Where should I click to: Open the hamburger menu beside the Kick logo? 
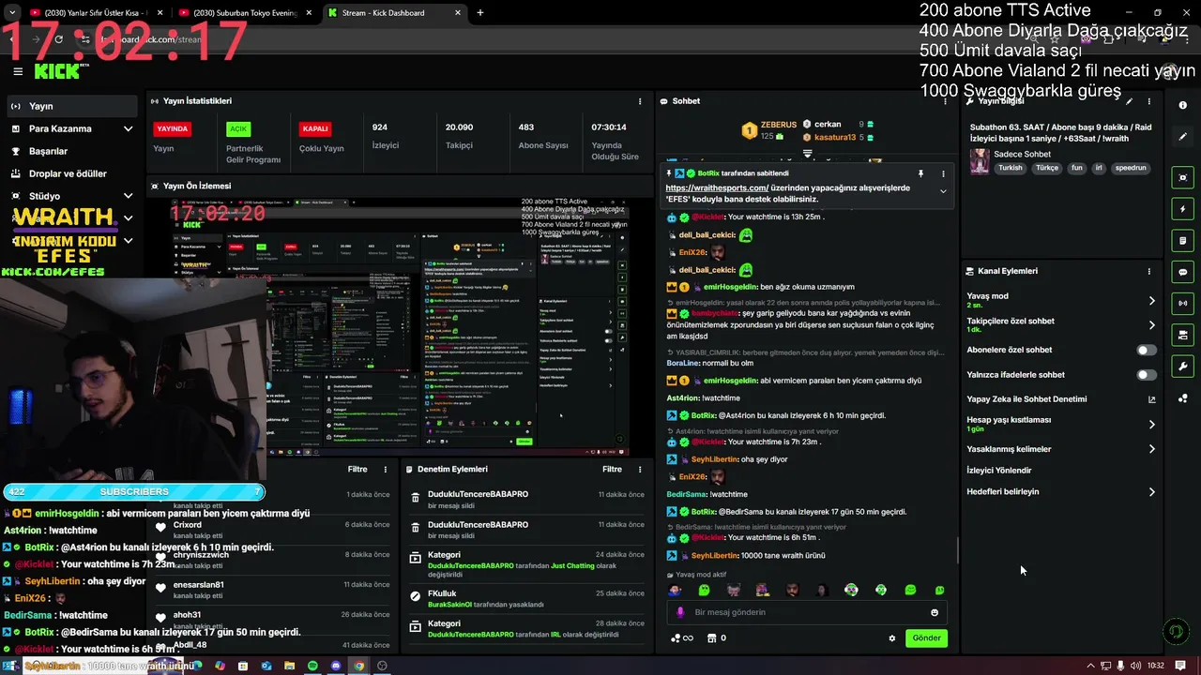tap(17, 71)
